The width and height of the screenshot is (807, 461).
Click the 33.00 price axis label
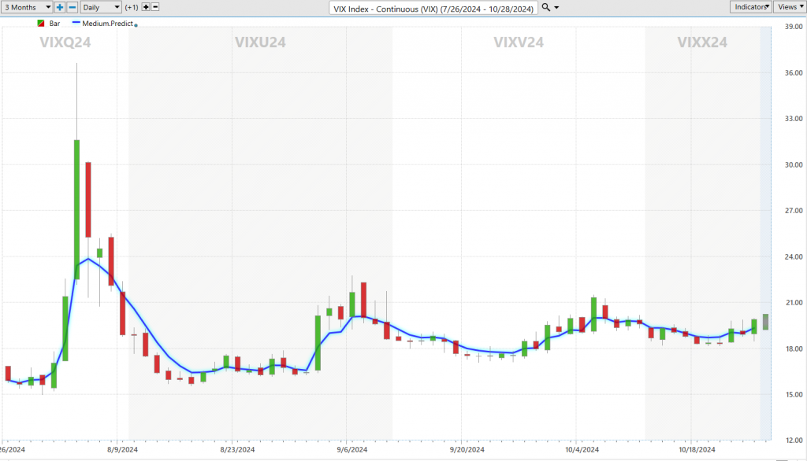tap(794, 119)
